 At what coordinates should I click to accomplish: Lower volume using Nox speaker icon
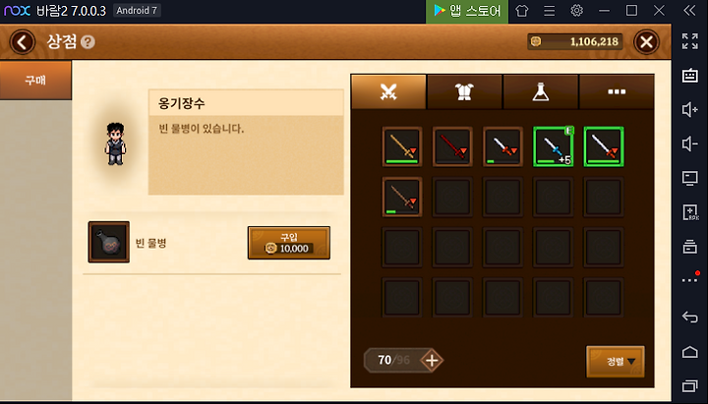click(690, 144)
